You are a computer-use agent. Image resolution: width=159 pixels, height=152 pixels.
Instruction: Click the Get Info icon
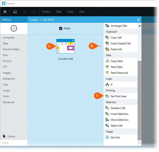(107, 137)
